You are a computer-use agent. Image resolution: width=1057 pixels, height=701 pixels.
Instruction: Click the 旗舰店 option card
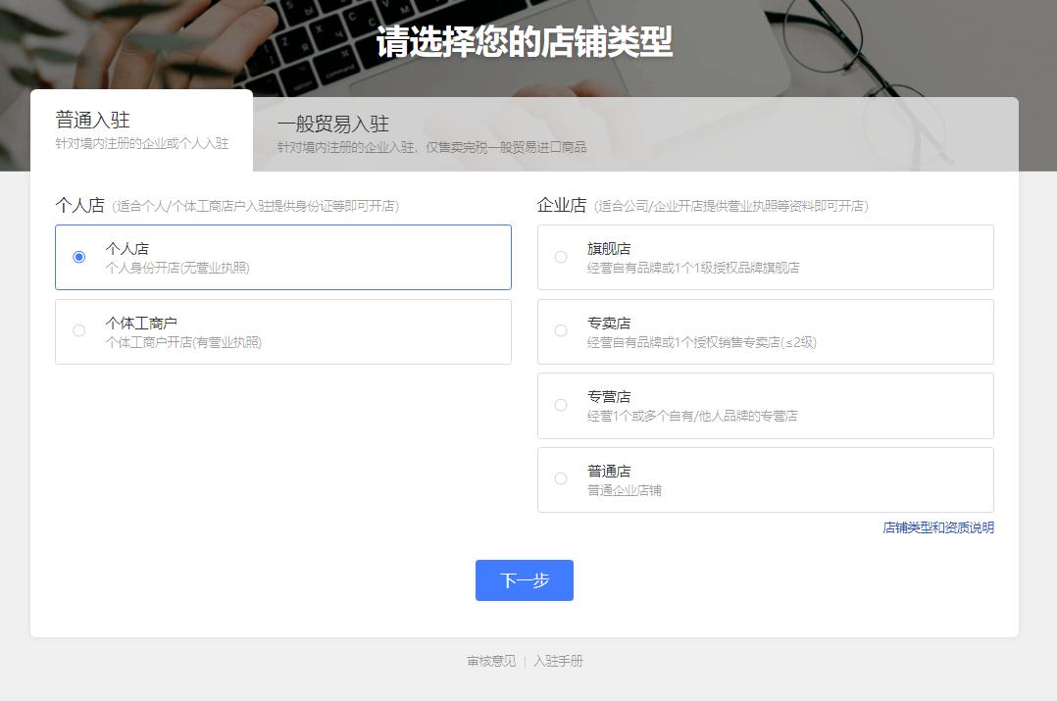[765, 257]
